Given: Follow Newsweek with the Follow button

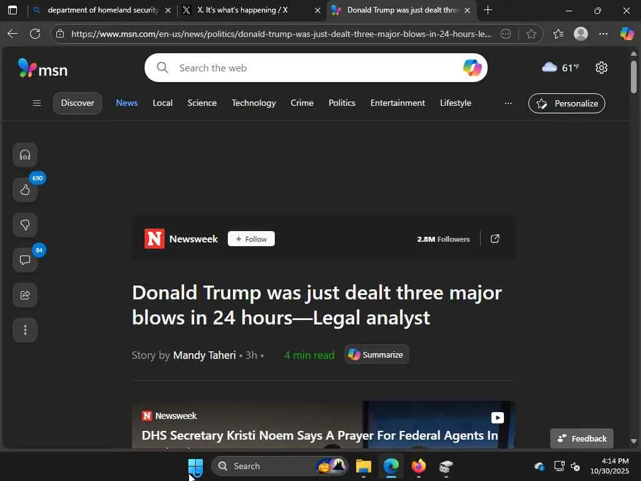Looking at the screenshot, I should (x=251, y=239).
